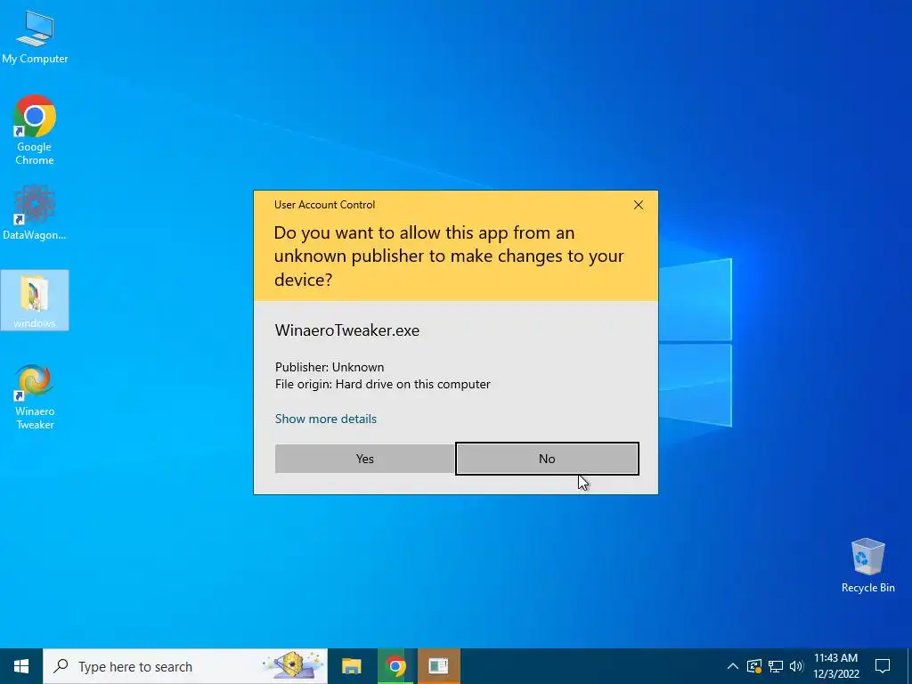Select the Winaero Tweaker desktop shortcut
Image resolution: width=912 pixels, height=684 pixels.
35,396
